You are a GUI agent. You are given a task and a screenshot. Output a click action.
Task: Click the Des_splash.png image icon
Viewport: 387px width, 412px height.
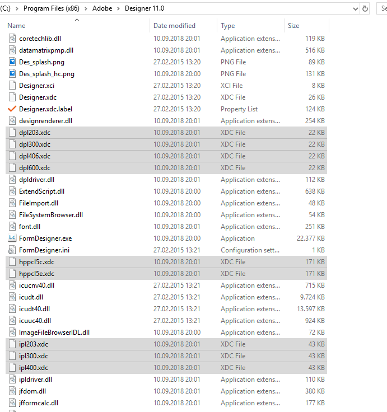coord(12,62)
